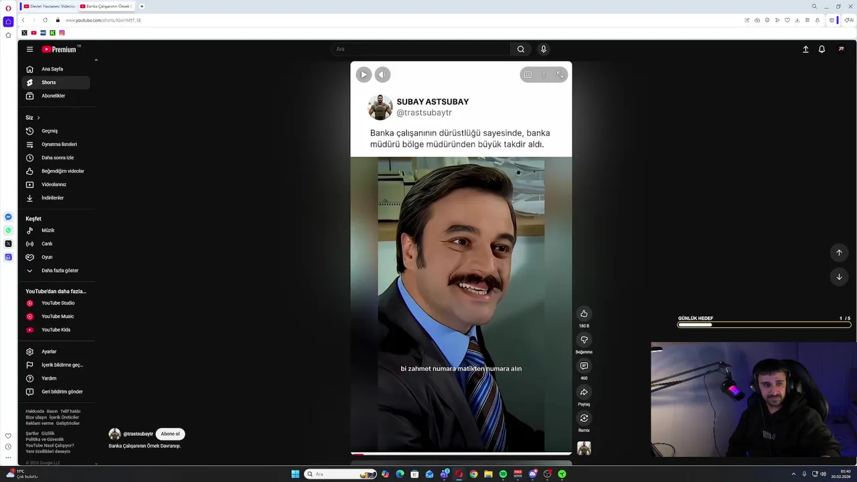Screen dimensions: 857x482
Task: Open Opera easy setup sliders icon
Action: [x=807, y=20]
